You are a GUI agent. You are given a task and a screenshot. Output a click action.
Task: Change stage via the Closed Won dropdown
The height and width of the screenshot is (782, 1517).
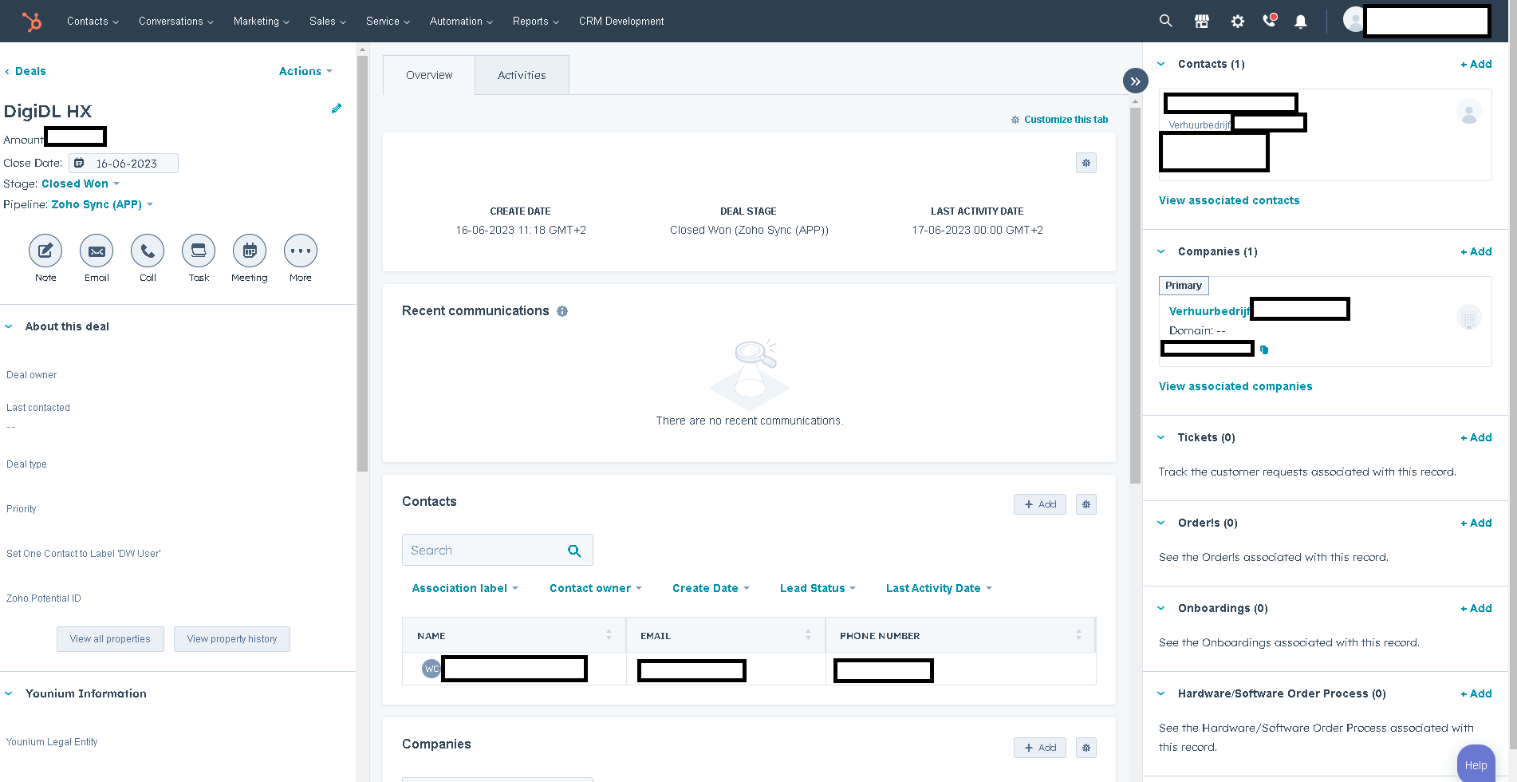point(76,184)
